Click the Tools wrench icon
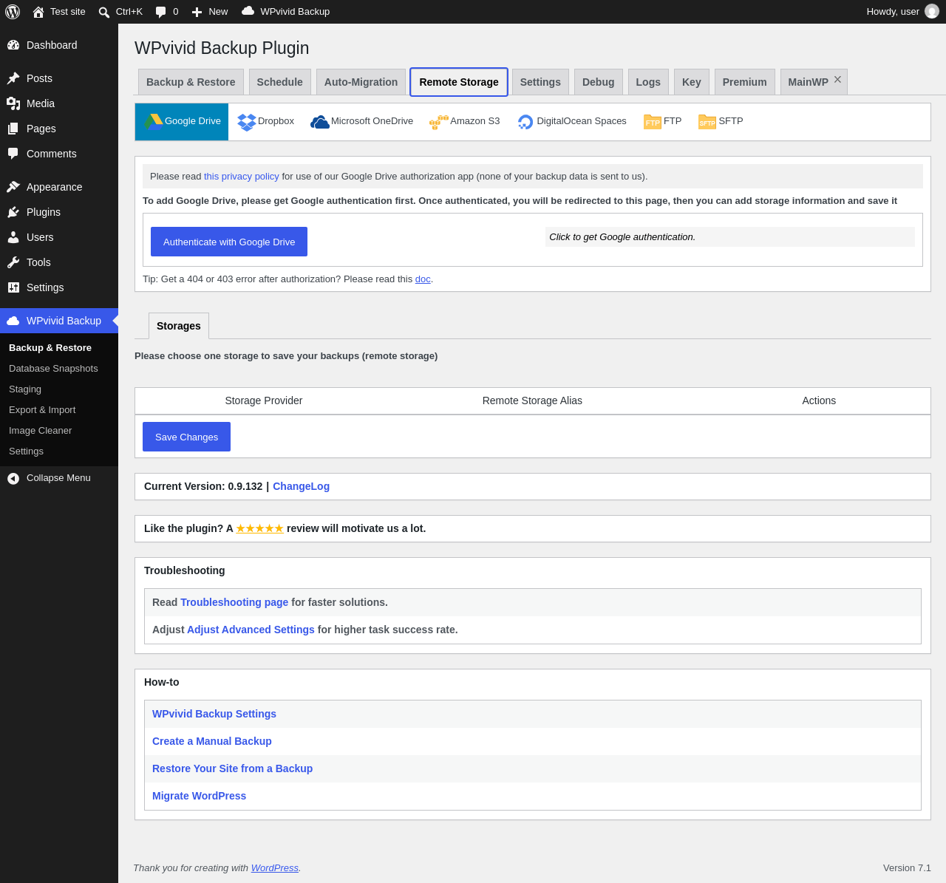946x883 pixels. click(13, 262)
